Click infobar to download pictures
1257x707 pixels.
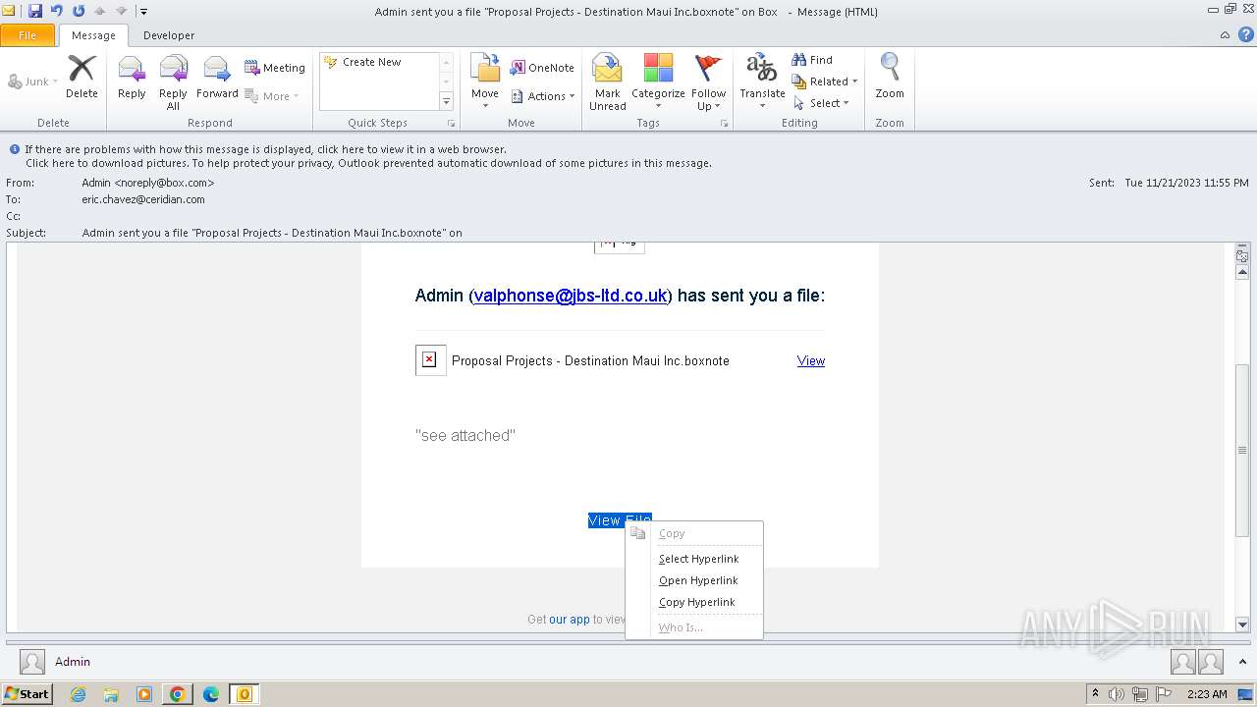pos(368,163)
